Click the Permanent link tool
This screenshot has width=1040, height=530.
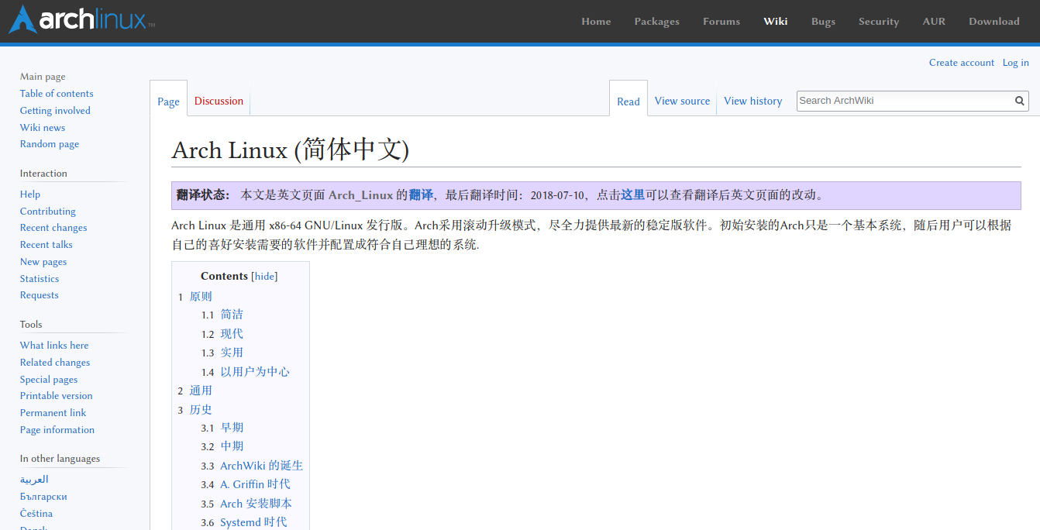[53, 413]
